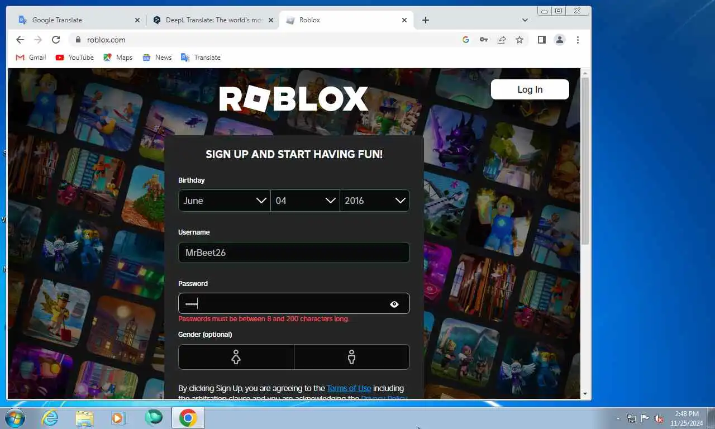Open the saved passwords key icon
715x429 pixels.
pyautogui.click(x=484, y=40)
